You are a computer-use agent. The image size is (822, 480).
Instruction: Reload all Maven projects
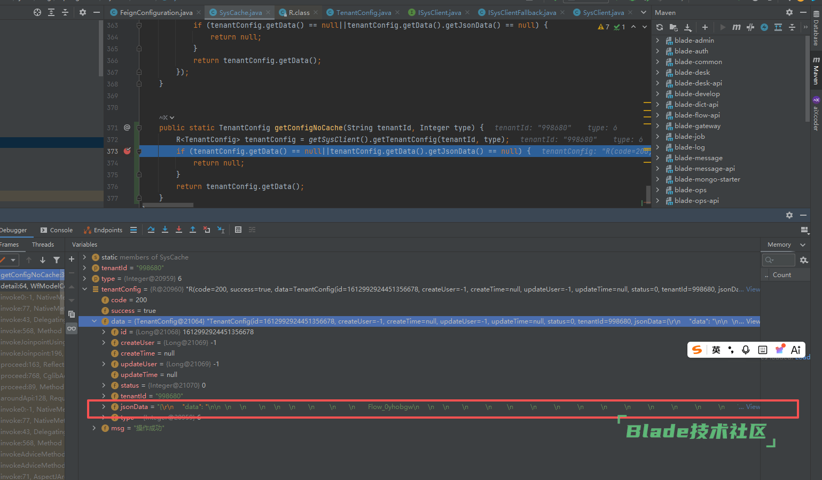(x=660, y=27)
